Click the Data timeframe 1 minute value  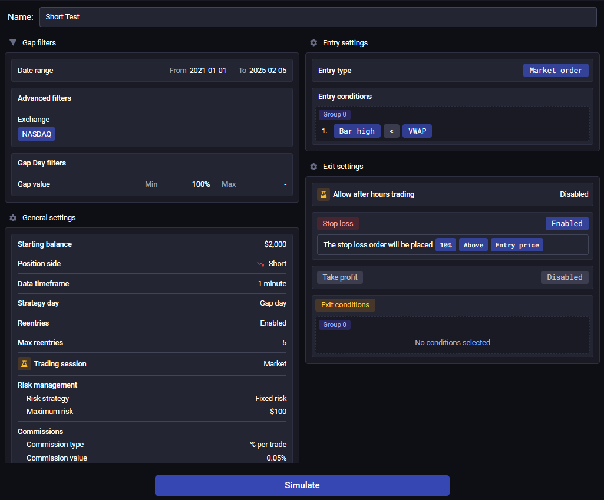coord(272,284)
